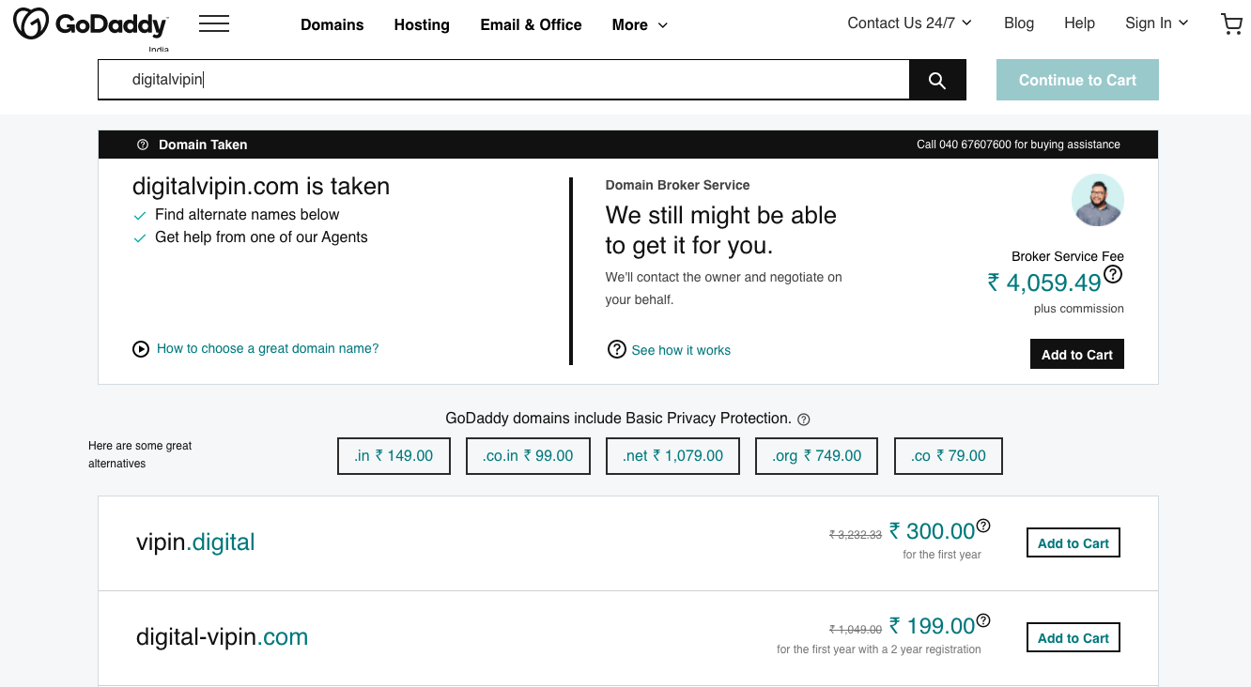Click info icon after Basic Privacy Protection

pos(804,420)
